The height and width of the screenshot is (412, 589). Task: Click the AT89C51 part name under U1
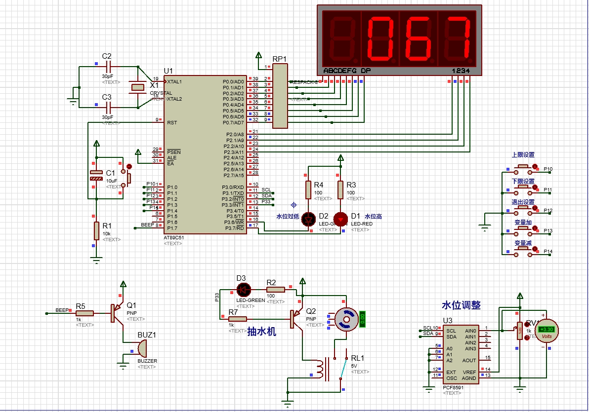click(x=174, y=237)
